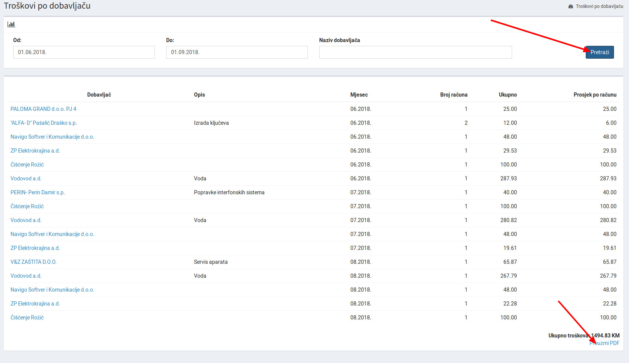This screenshot has width=629, height=363.
Task: Select ZP Elektrokrajina a.d. in the 07.2018 row
Action: click(35, 248)
